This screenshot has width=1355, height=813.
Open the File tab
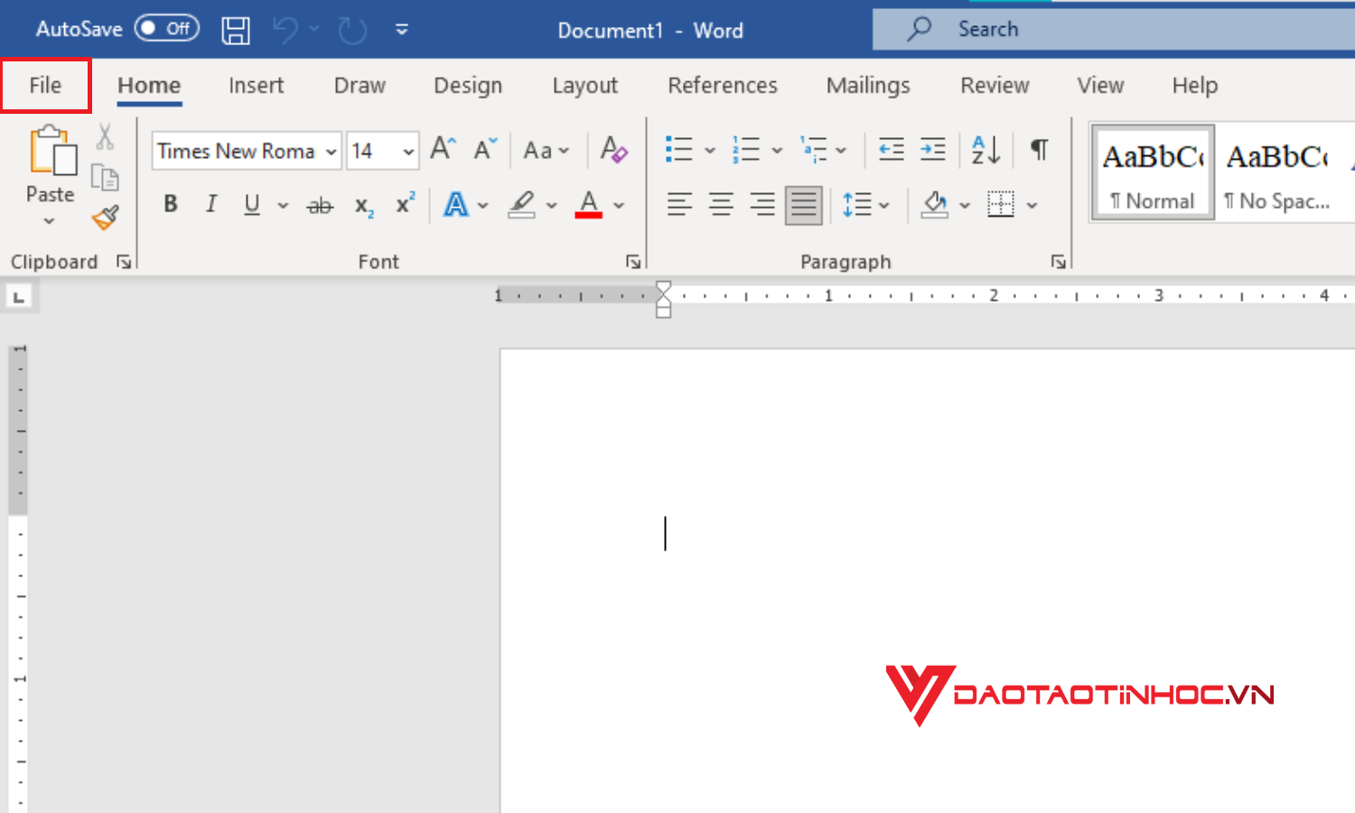[x=45, y=86]
